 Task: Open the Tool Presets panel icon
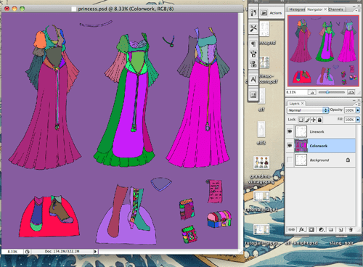click(253, 28)
